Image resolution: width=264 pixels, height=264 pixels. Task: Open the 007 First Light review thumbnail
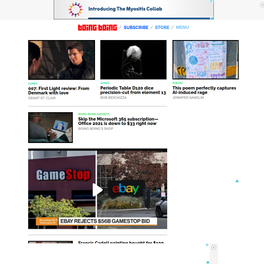pyautogui.click(x=62, y=60)
